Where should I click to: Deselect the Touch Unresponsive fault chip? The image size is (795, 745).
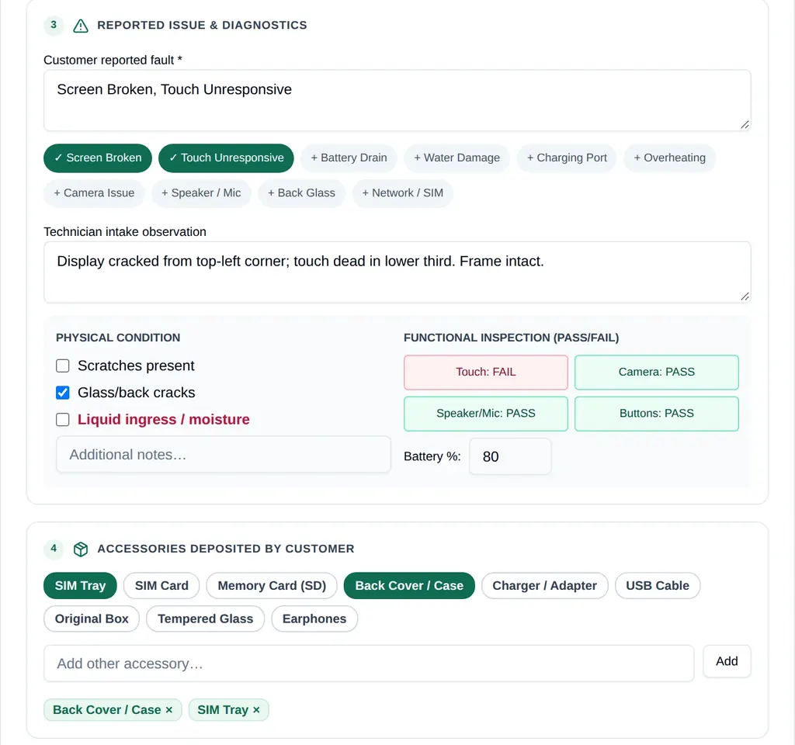click(x=226, y=158)
